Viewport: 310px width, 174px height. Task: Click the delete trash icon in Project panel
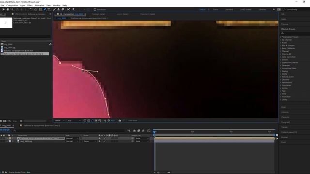point(21,121)
